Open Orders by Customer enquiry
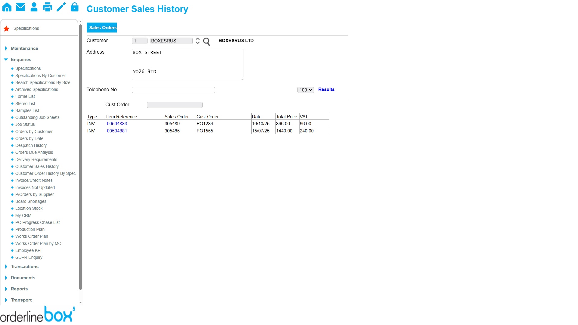 point(34,132)
